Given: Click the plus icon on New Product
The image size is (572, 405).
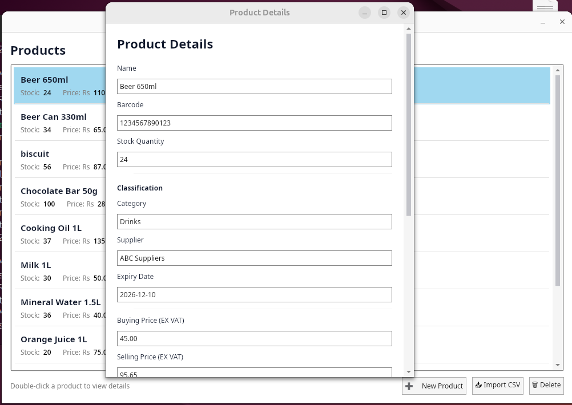Looking at the screenshot, I should tap(409, 386).
